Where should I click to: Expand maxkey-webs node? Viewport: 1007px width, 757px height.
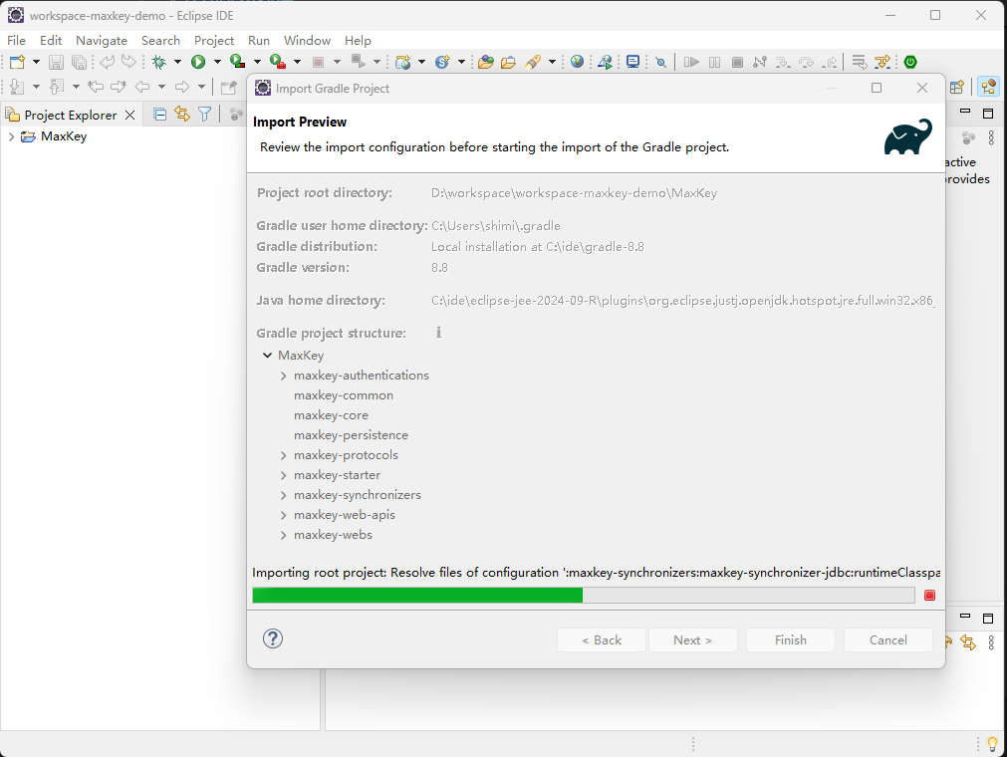coord(283,535)
